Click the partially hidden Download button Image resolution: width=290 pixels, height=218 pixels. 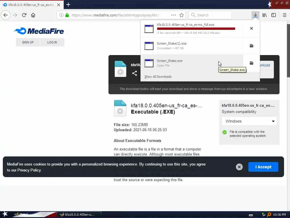(267, 65)
